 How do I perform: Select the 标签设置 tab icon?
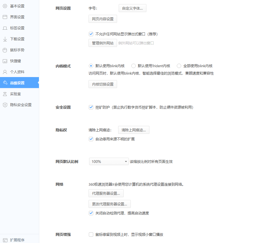tap(5, 28)
